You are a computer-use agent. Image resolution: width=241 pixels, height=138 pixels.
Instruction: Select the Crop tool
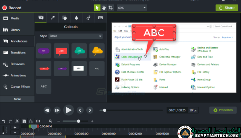[111, 8]
